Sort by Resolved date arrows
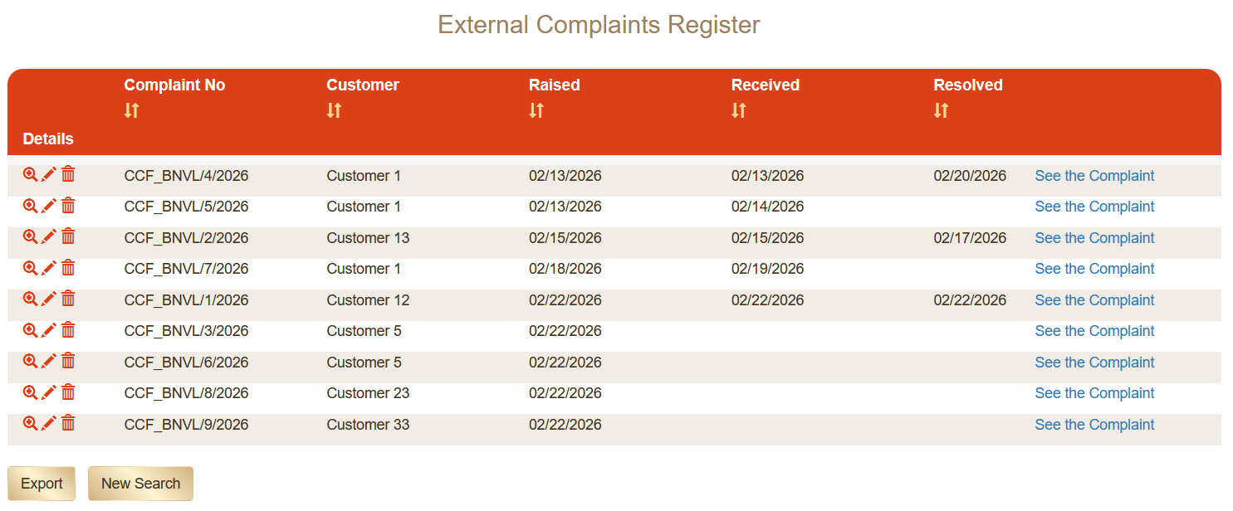This screenshot has width=1233, height=511. coord(941,110)
